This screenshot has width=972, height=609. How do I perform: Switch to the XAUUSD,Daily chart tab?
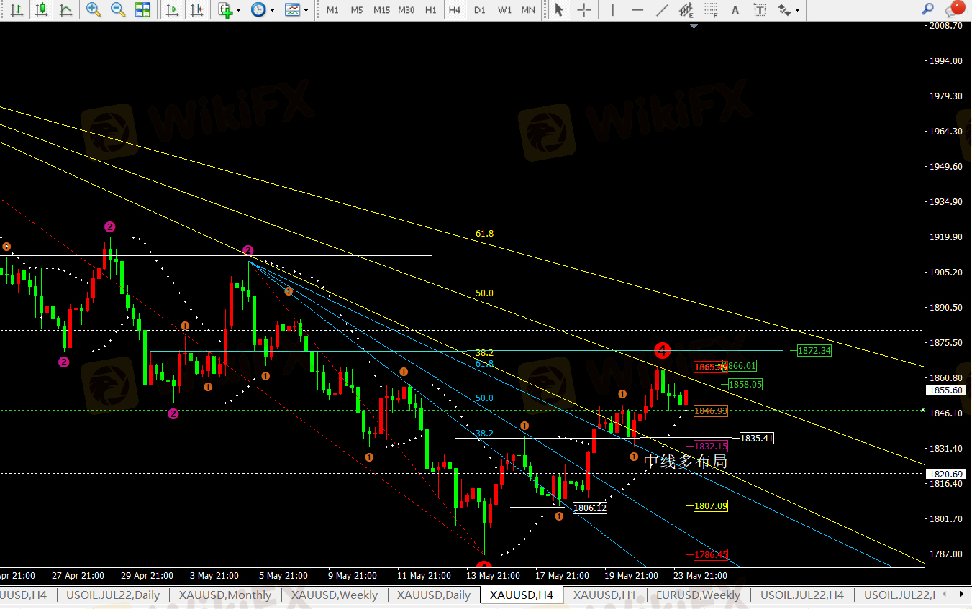point(434,595)
